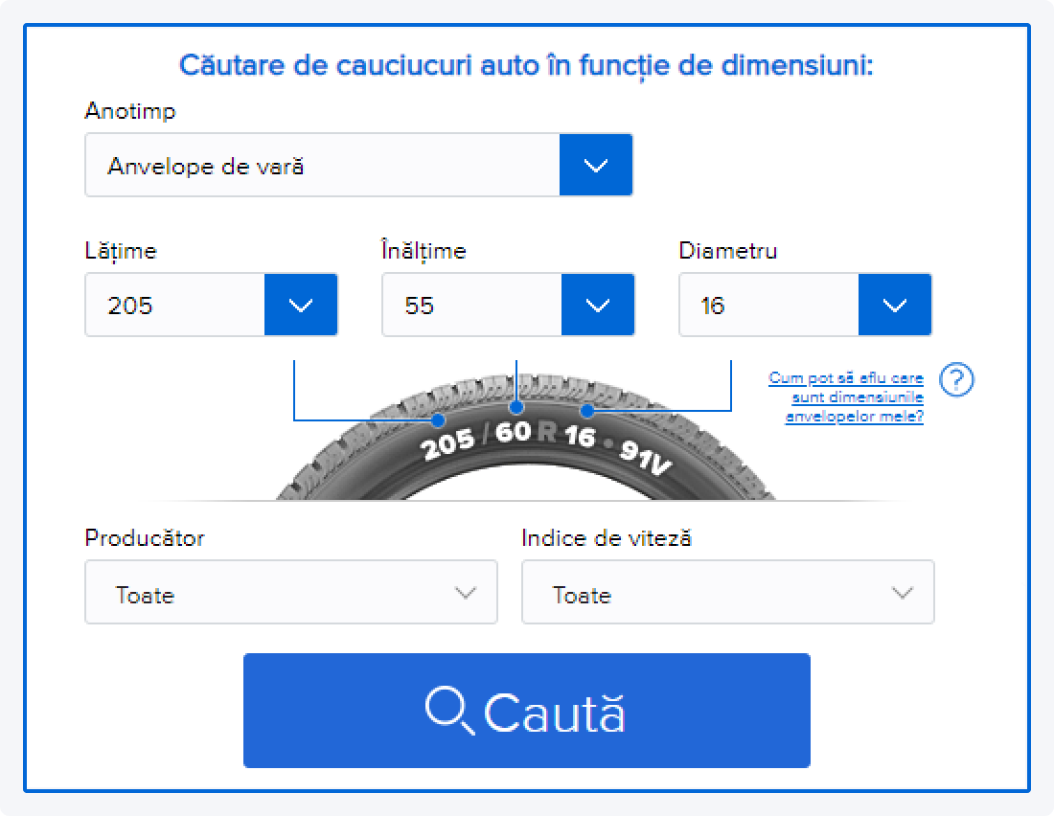Click the Producător chevron arrow
The image size is (1054, 816).
click(x=466, y=593)
